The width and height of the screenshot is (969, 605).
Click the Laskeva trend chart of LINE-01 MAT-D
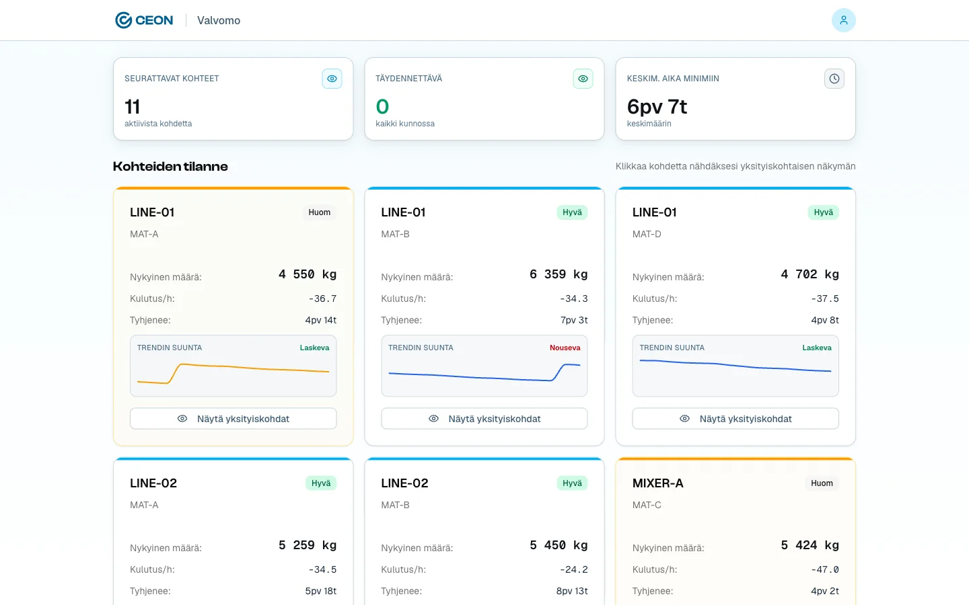(x=735, y=372)
